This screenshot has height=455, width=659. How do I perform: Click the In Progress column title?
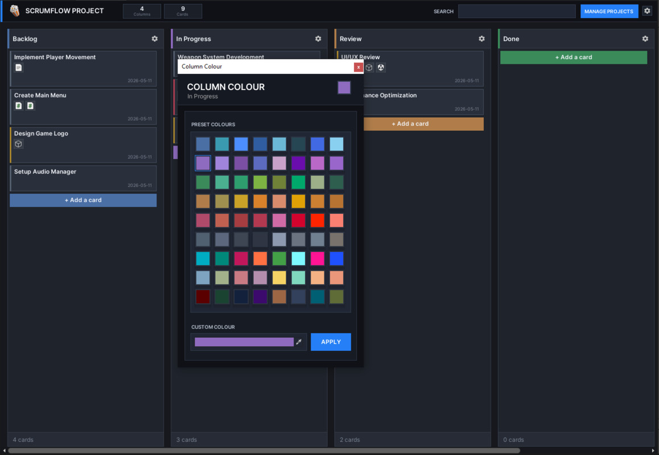[193, 39]
